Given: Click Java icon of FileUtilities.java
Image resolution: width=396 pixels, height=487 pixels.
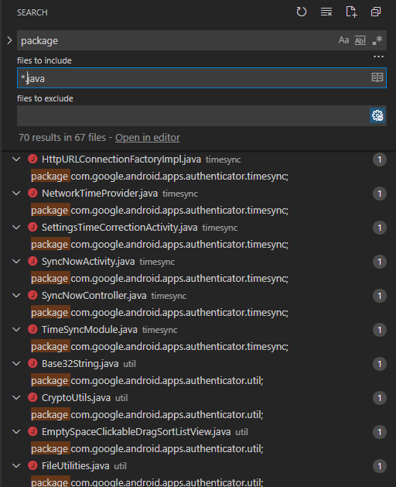Looking at the screenshot, I should (32, 465).
